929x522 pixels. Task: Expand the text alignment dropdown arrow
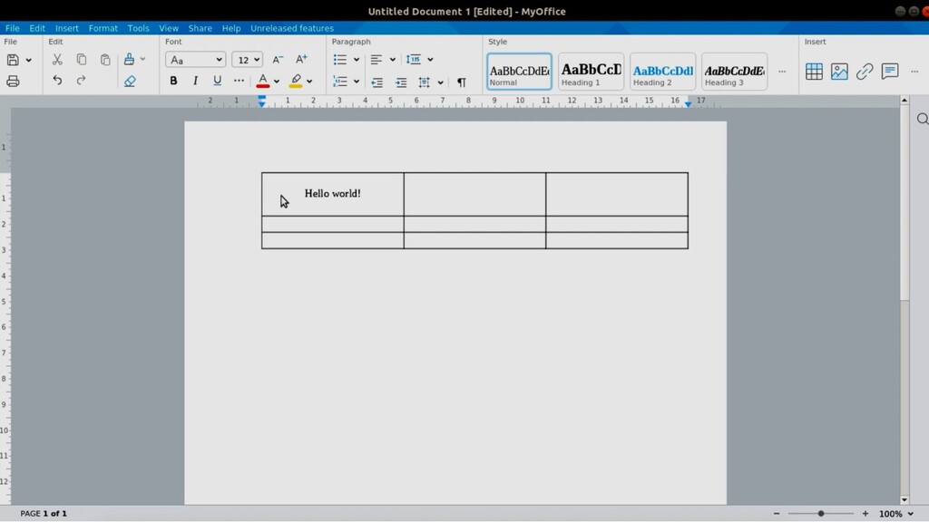point(392,60)
